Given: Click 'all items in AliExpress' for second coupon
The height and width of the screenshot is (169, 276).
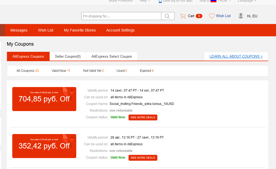Looking at the screenshot, I should pos(126,144).
